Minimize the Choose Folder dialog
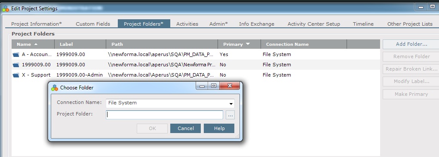 [x=202, y=86]
